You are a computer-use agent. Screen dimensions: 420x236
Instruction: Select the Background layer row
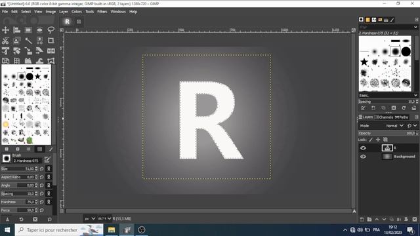tap(388, 157)
